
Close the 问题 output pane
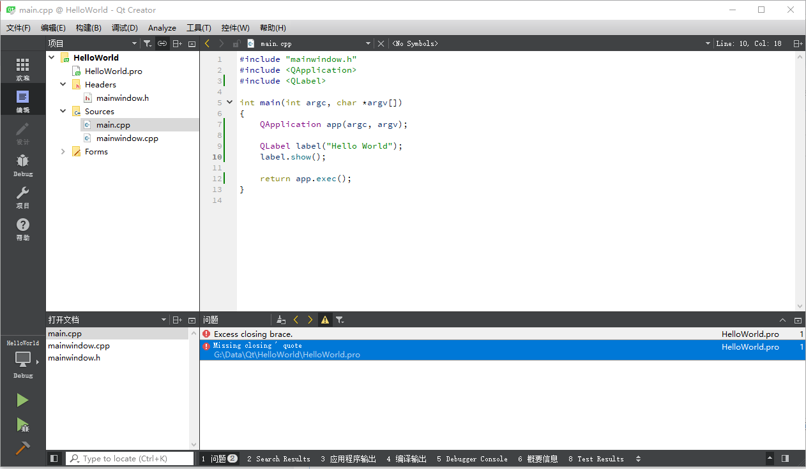tap(798, 320)
